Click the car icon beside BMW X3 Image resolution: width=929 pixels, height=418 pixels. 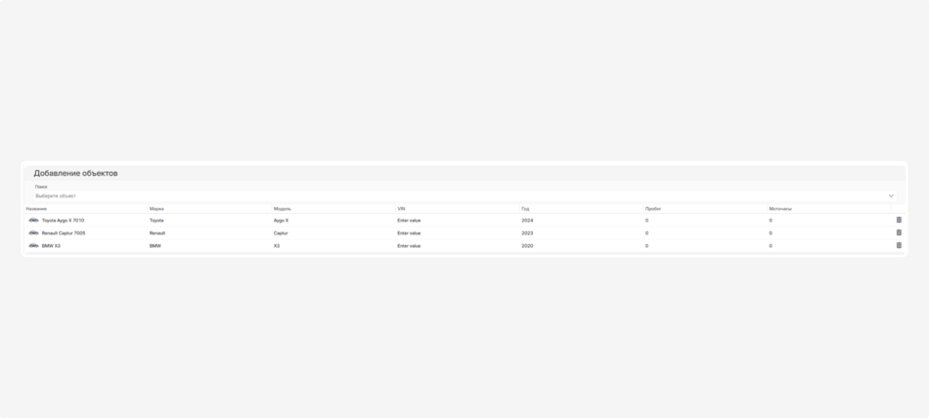point(33,245)
